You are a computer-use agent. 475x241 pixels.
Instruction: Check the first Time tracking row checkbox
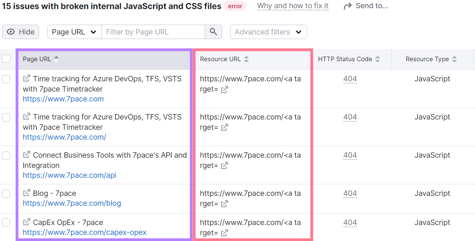tap(7, 79)
